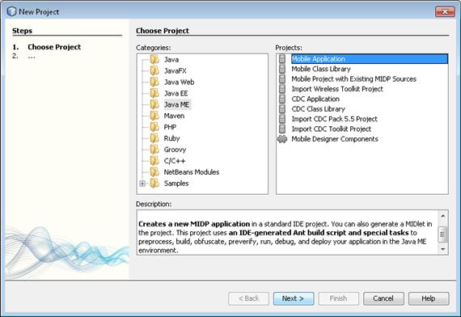
Task: Select Import CDC Pack 5.5 Project text
Action: click(334, 119)
